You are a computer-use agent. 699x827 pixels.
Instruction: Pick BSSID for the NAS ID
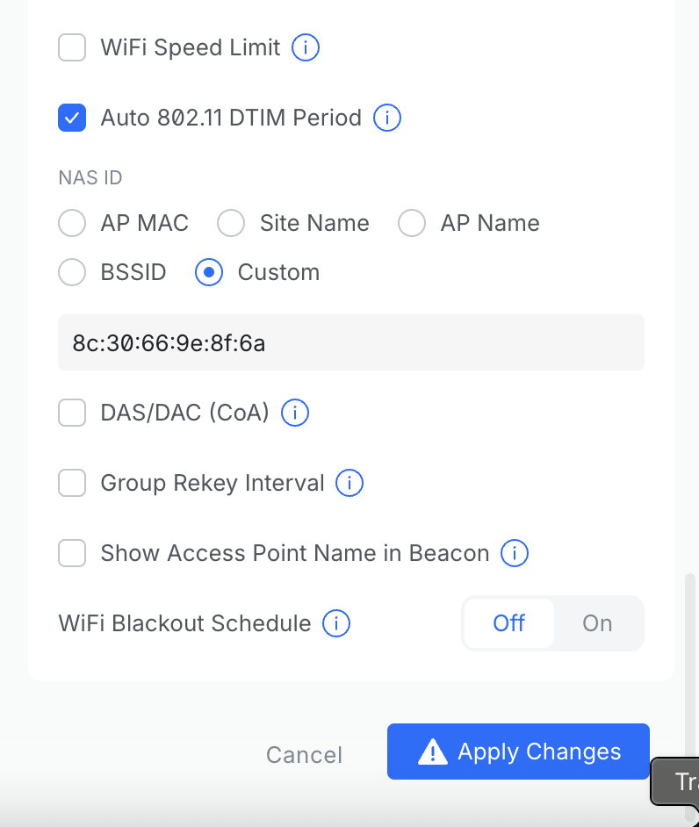coord(72,272)
